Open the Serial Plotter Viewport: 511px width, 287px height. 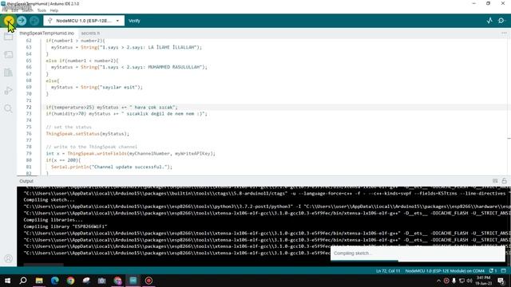point(489,21)
